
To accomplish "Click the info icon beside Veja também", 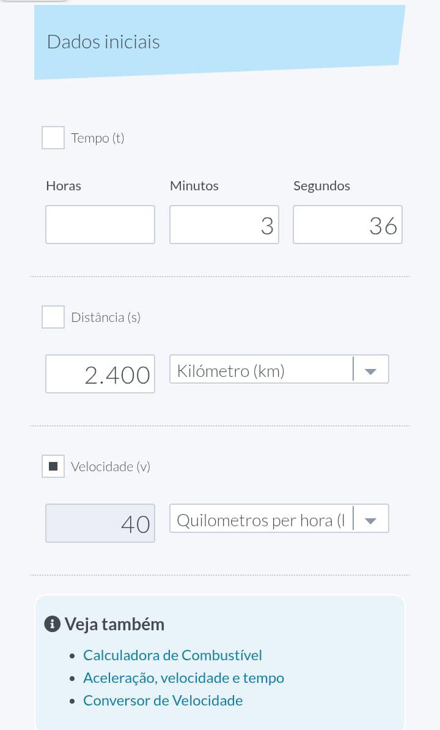I will pyautogui.click(x=53, y=624).
